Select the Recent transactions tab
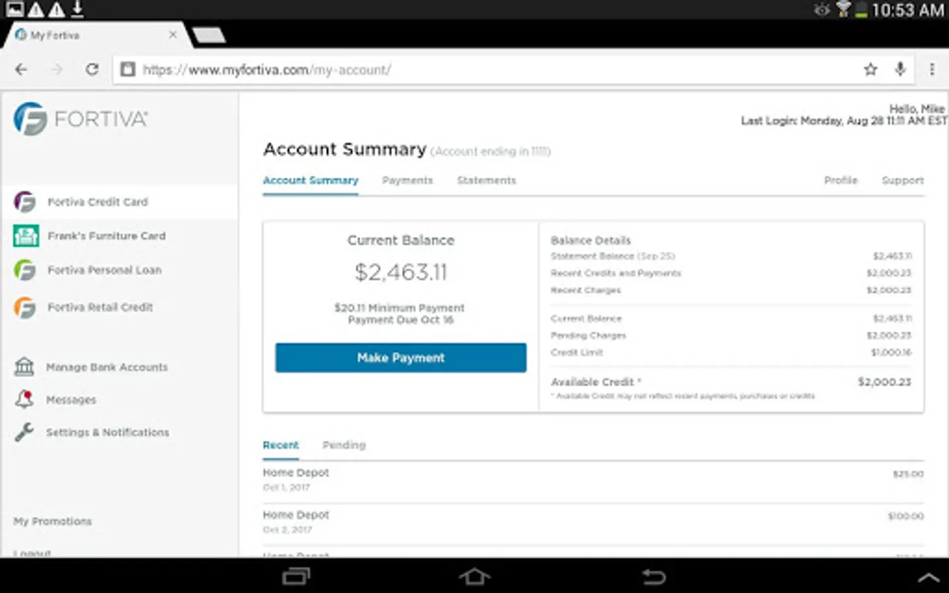Screen dimensions: 949x593 pyautogui.click(x=281, y=445)
